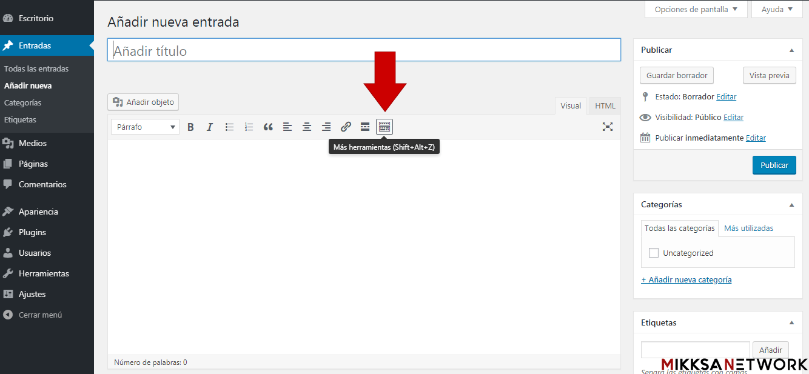809x374 pixels.
Task: Add a blockquote to the post
Action: (x=268, y=127)
